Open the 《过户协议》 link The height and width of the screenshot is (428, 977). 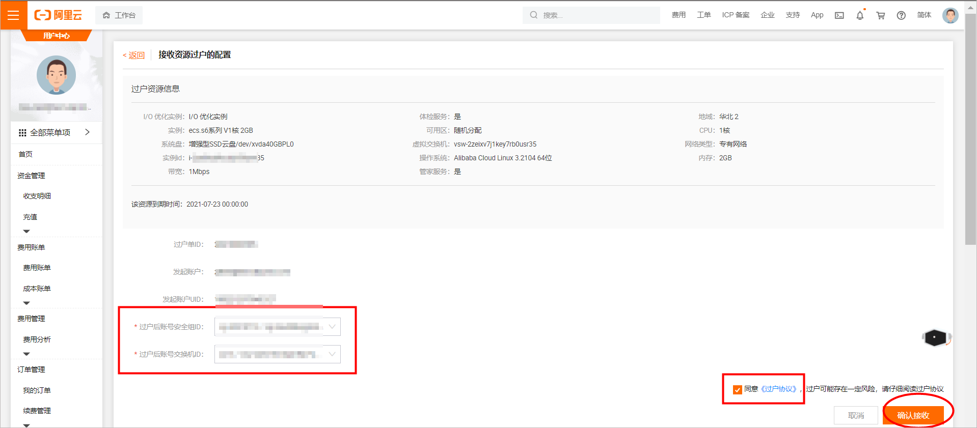[778, 389]
